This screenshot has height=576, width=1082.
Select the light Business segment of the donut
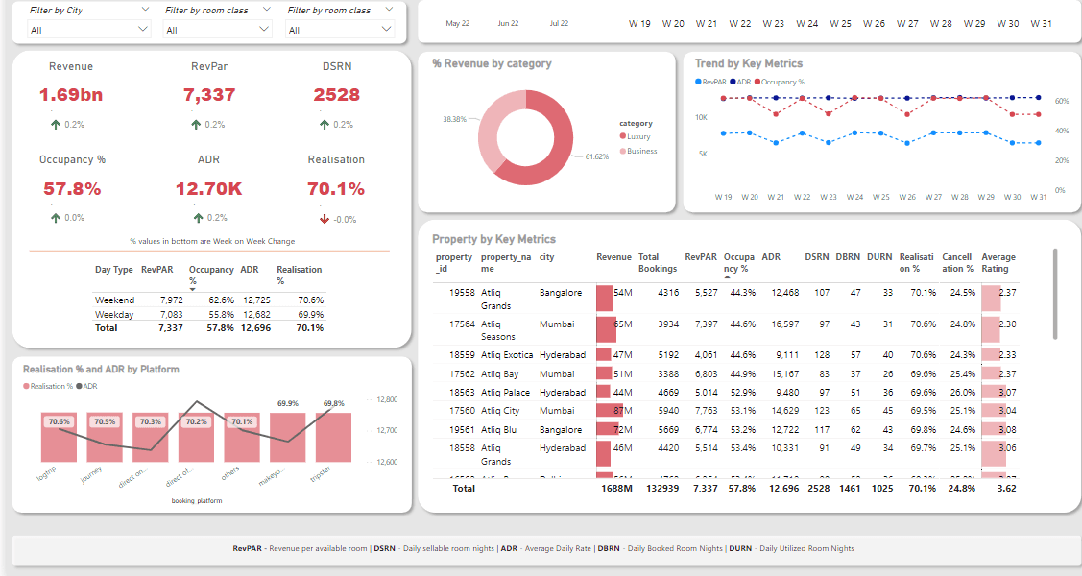[489, 128]
